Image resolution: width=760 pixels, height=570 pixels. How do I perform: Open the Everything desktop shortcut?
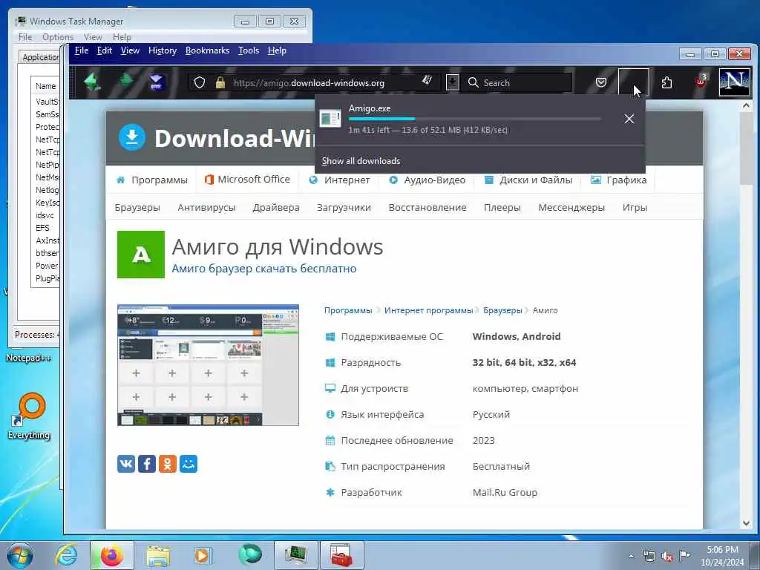click(30, 417)
